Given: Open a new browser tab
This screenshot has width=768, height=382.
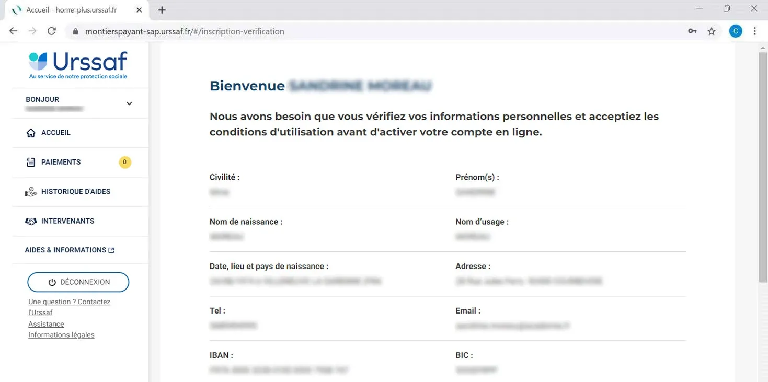Looking at the screenshot, I should (x=162, y=10).
